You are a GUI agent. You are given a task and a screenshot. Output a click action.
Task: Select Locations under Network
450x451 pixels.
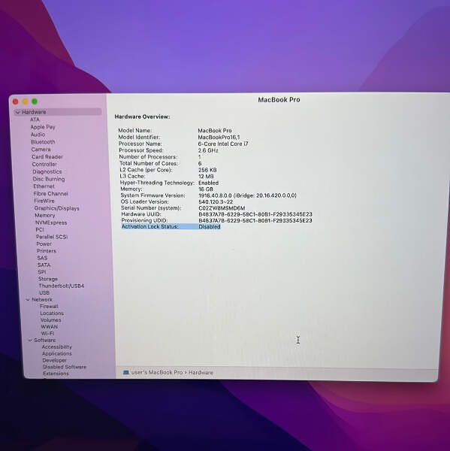[52, 313]
